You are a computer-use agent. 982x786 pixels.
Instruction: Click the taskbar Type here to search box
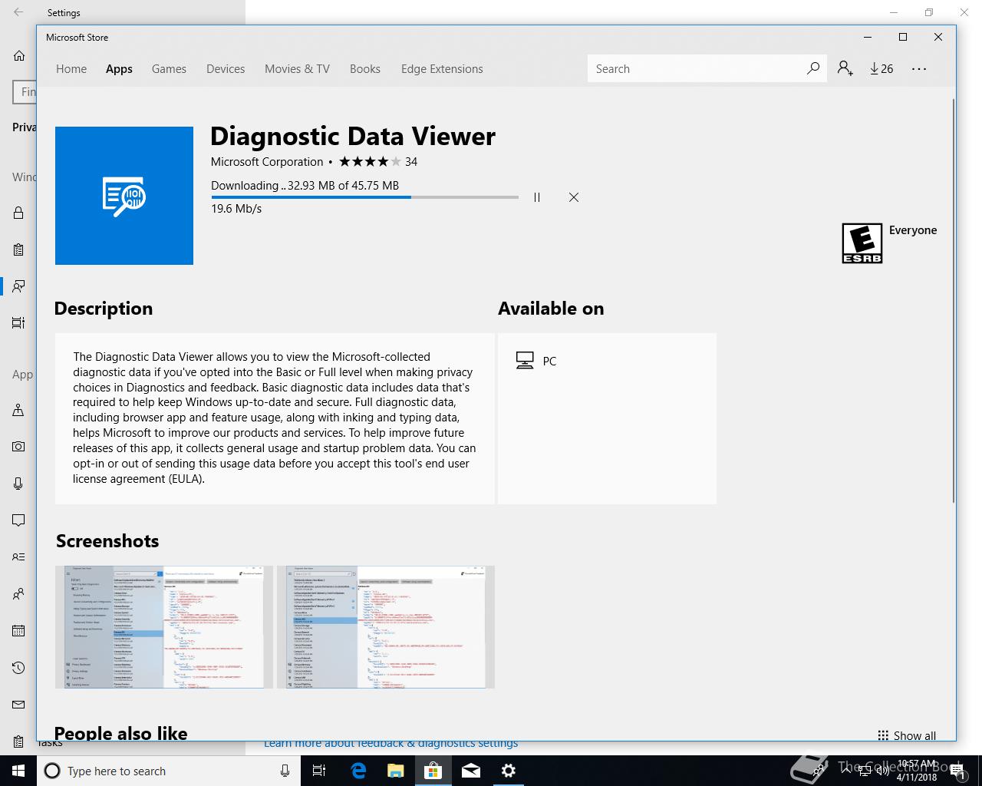pyautogui.click(x=168, y=771)
